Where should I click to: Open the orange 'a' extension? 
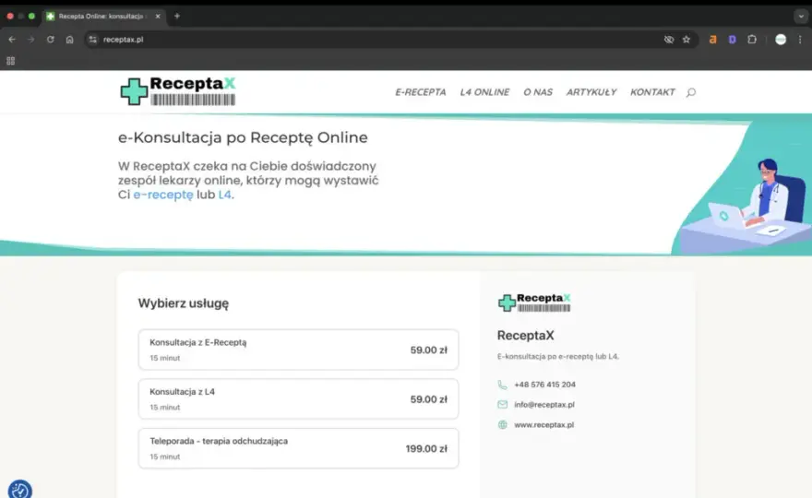[712, 40]
